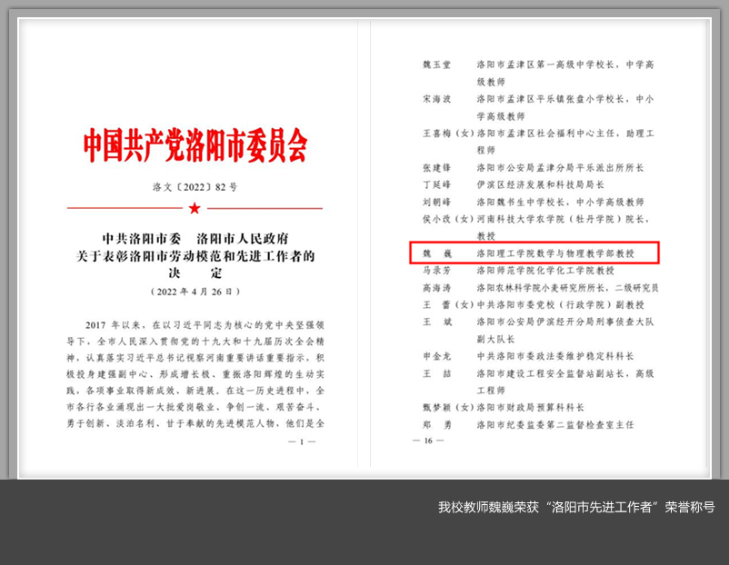
Task: Click the caption link about 魏巍's honorary title
Action: click(x=575, y=507)
